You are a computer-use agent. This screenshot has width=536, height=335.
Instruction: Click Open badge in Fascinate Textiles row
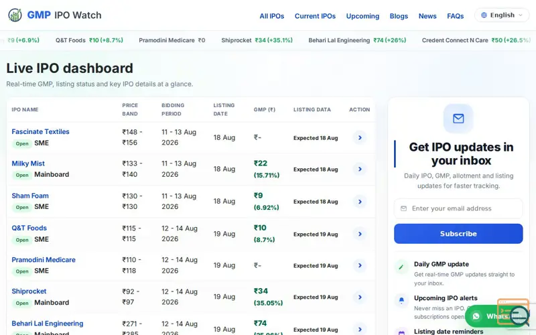click(22, 143)
